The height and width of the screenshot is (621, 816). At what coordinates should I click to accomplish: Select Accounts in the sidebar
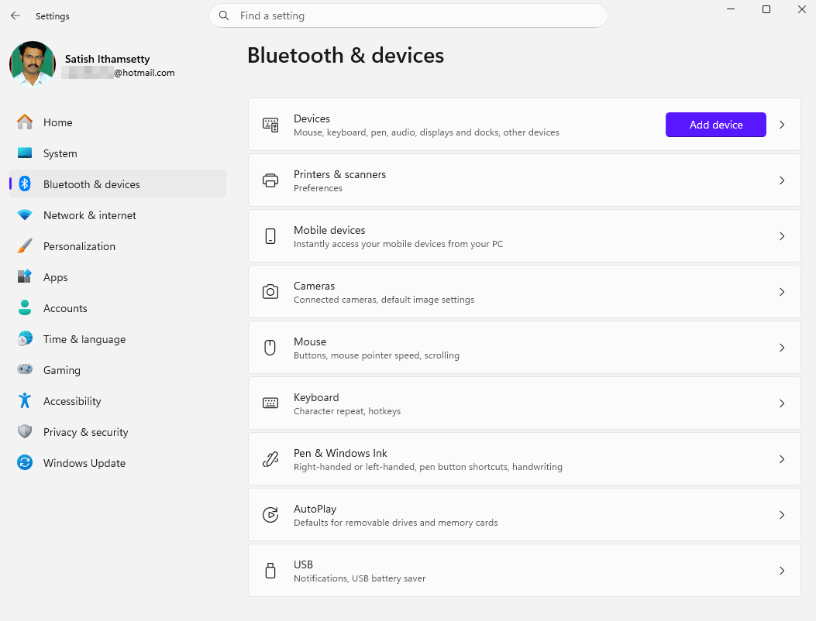[118, 308]
